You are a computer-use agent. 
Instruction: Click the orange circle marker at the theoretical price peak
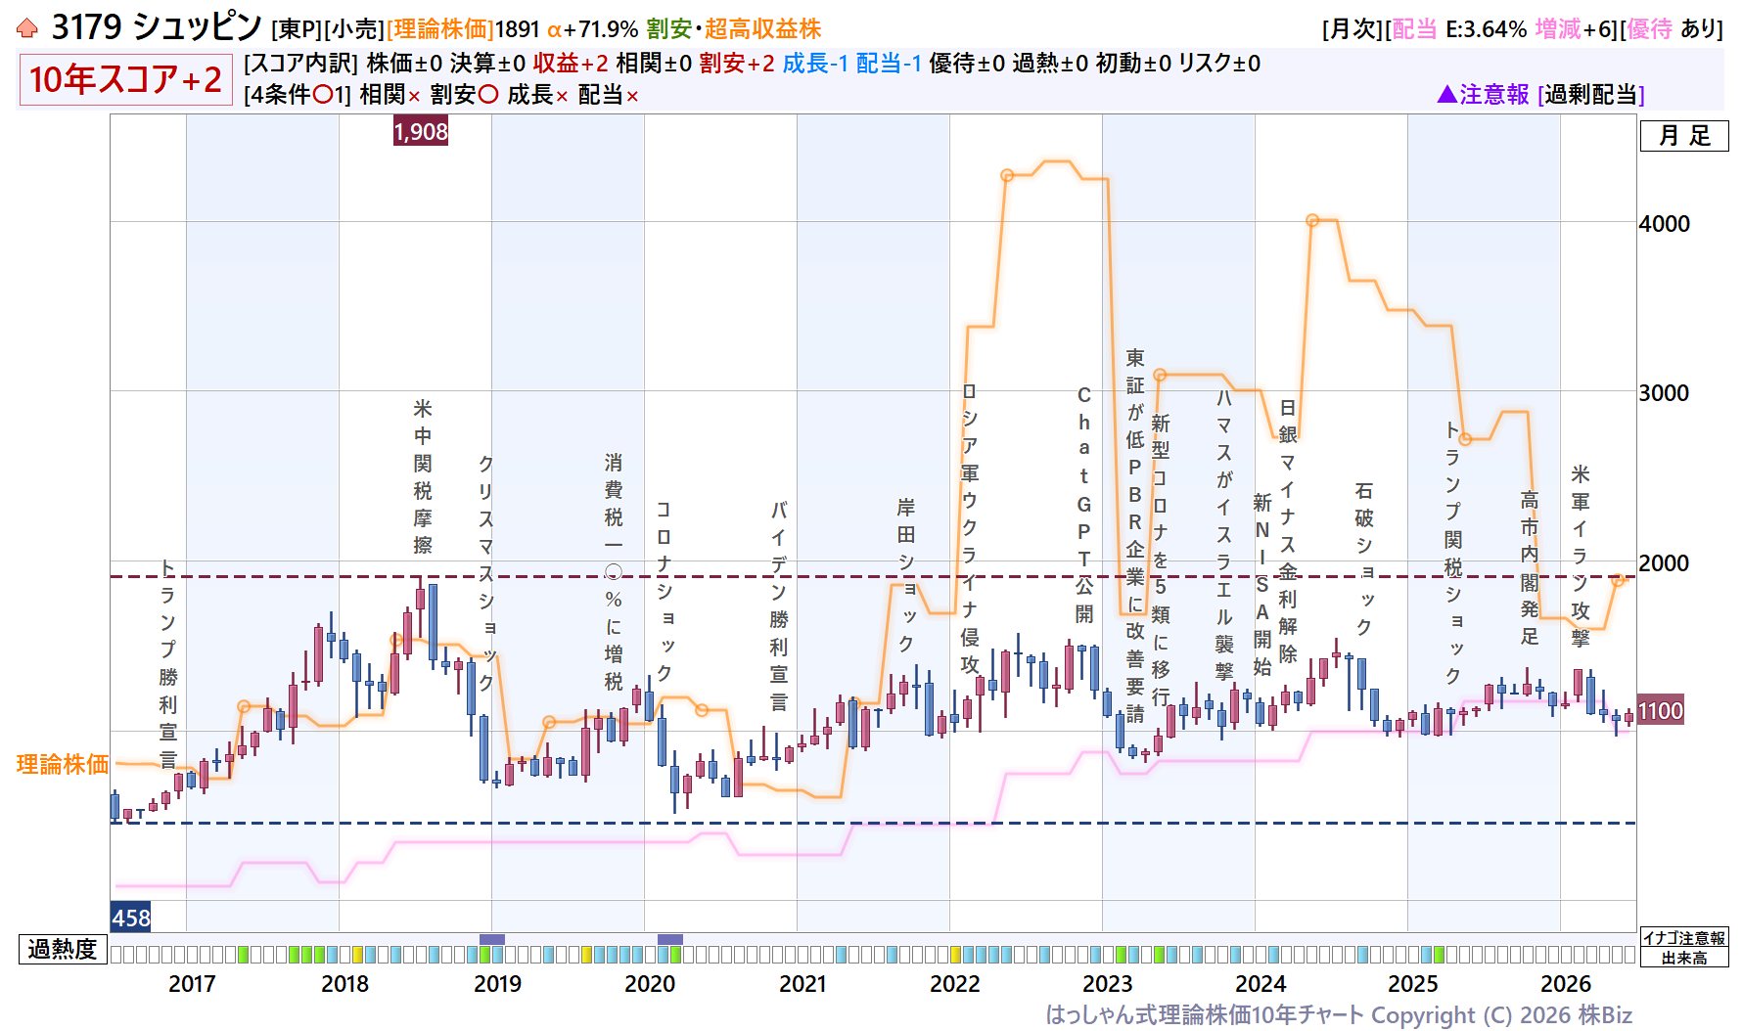1007,176
